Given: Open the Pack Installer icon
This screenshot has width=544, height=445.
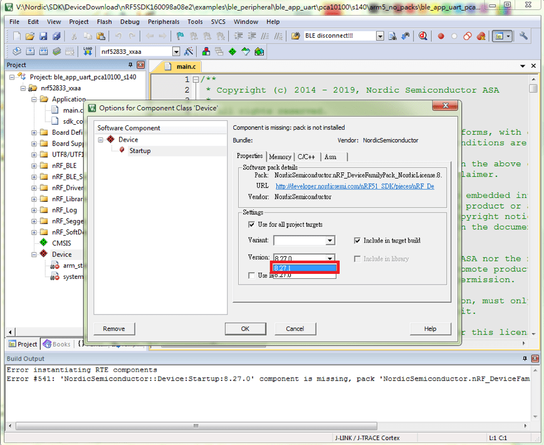Looking at the screenshot, I should [x=259, y=51].
